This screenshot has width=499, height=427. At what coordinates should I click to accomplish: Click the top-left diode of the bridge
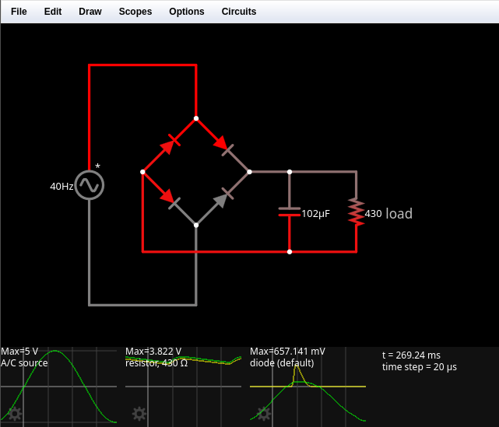(170, 145)
